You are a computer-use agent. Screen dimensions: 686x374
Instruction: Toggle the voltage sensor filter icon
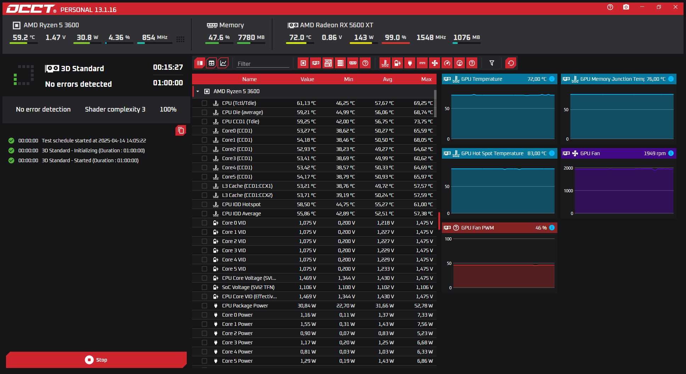[x=398, y=63]
